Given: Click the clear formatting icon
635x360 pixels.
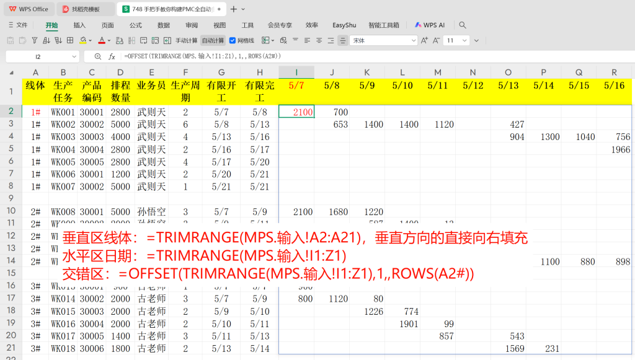Looking at the screenshot, I should (283, 40).
